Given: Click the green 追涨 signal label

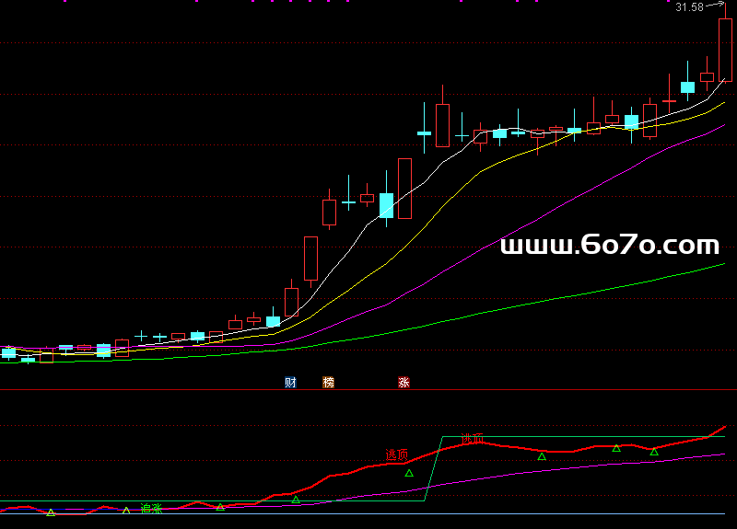Looking at the screenshot, I should [151, 508].
